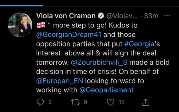Click the 33m timestamp of the tweet
179x112 pixels.
point(151,16)
